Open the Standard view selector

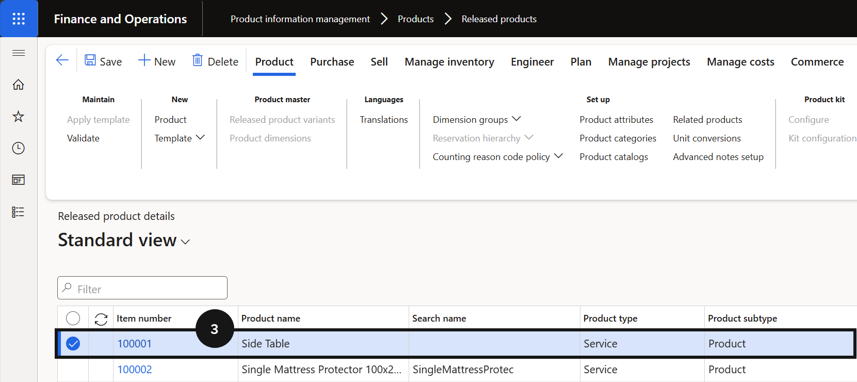[124, 240]
